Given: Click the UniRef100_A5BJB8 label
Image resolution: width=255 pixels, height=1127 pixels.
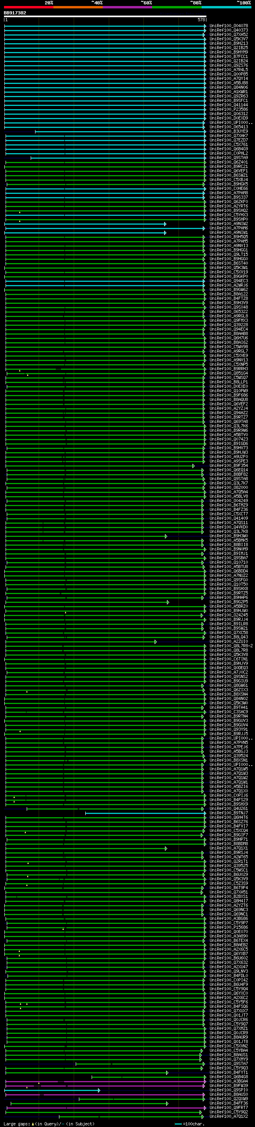Looking at the screenshot, I should click(x=229, y=83).
